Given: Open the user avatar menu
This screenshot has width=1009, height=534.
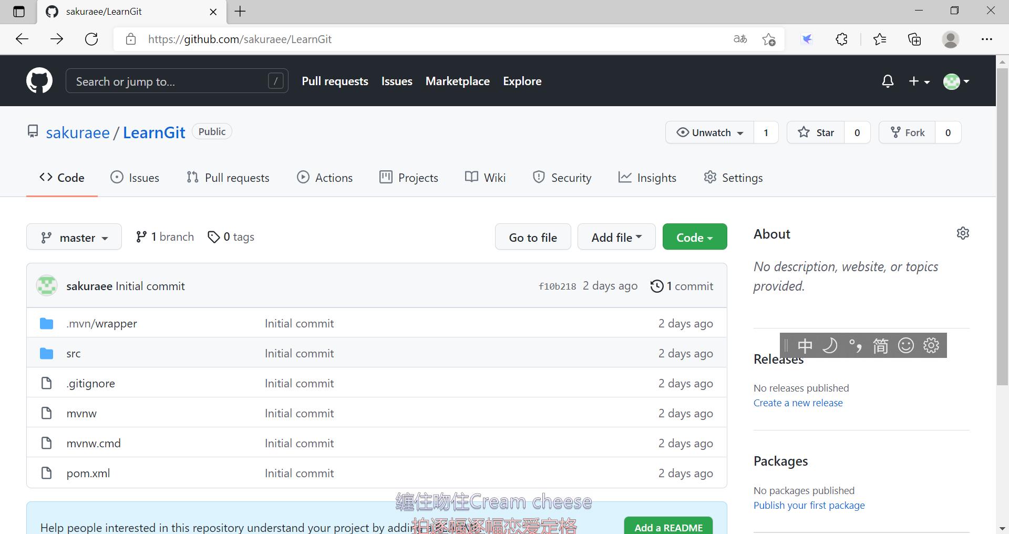Looking at the screenshot, I should point(956,81).
